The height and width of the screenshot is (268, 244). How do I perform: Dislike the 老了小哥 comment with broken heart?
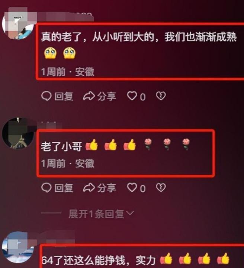pyautogui.click(x=161, y=188)
